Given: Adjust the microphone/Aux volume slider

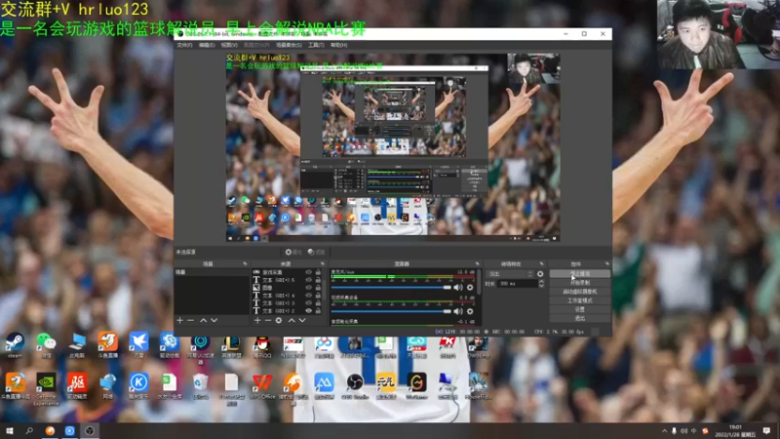Looking at the screenshot, I should point(391,287).
